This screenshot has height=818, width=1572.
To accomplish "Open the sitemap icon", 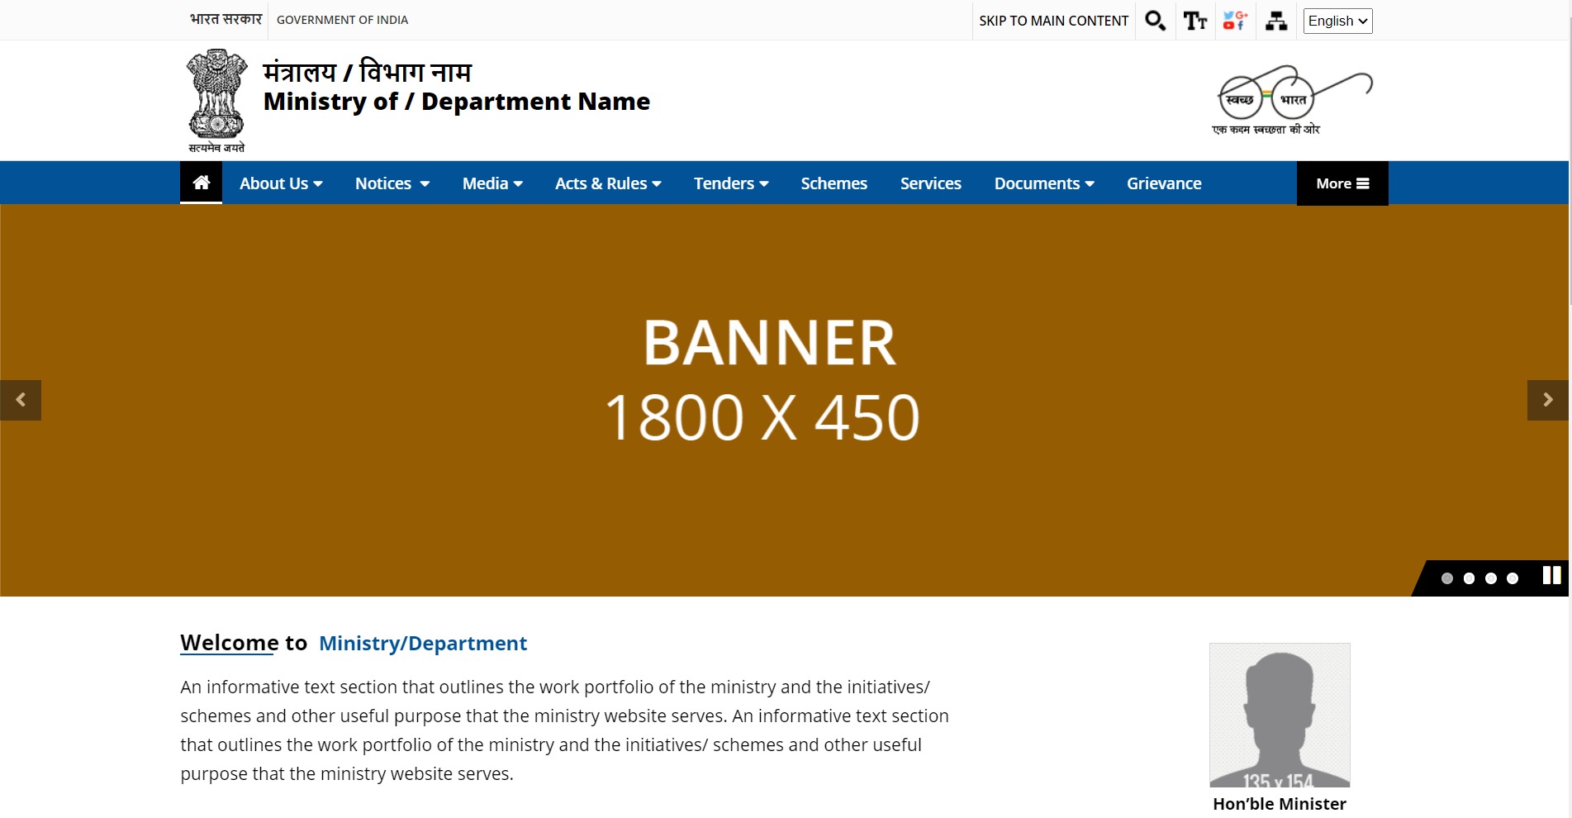I will (1275, 21).
